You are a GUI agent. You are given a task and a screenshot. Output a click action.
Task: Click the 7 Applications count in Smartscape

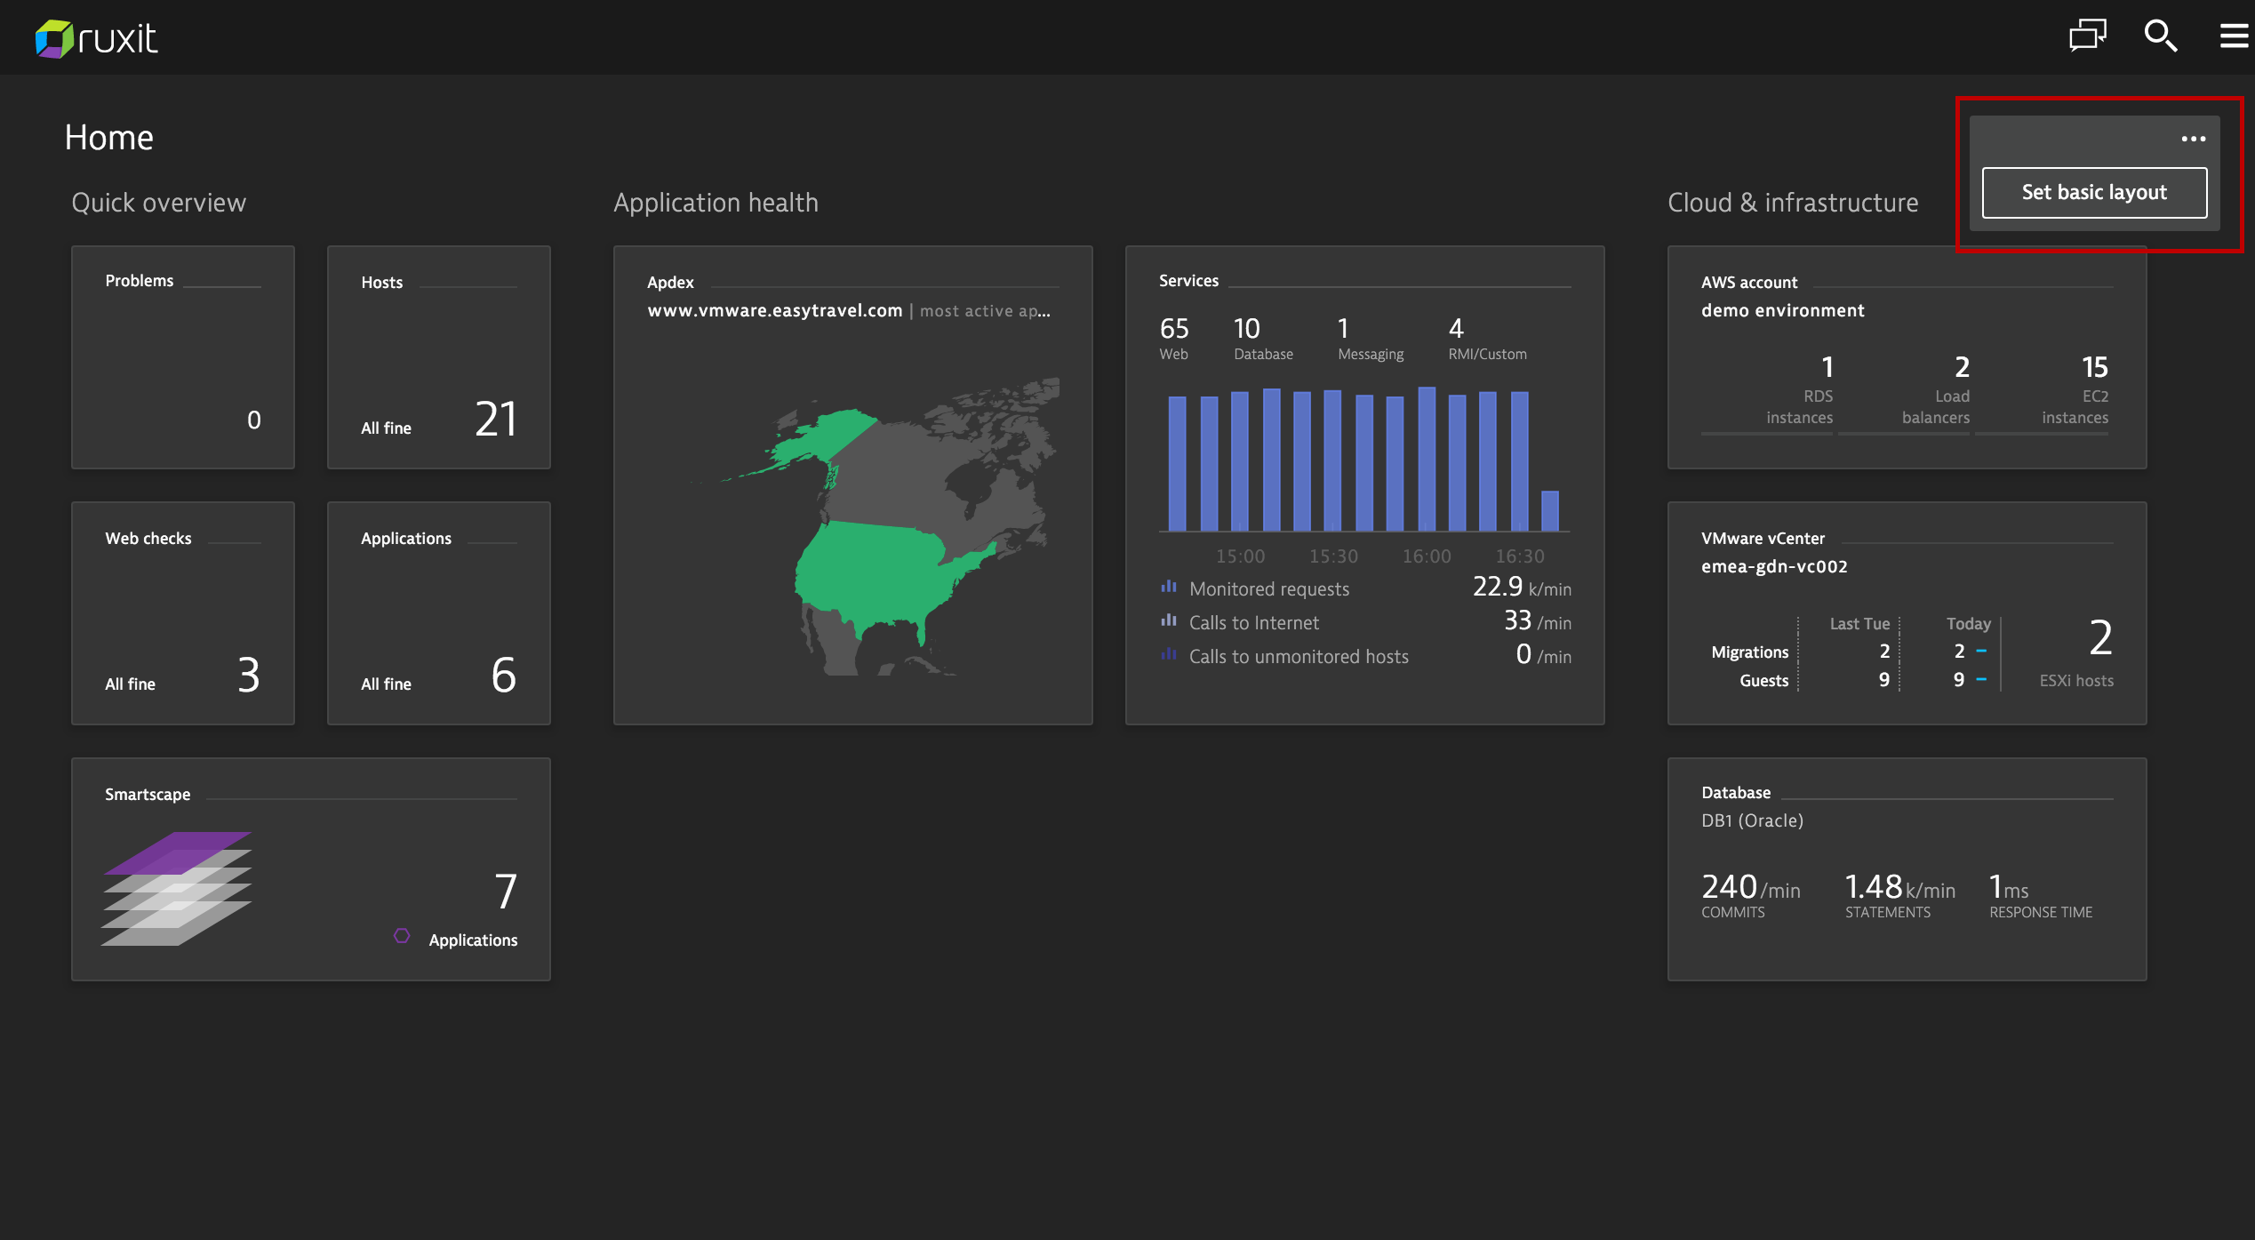(505, 891)
